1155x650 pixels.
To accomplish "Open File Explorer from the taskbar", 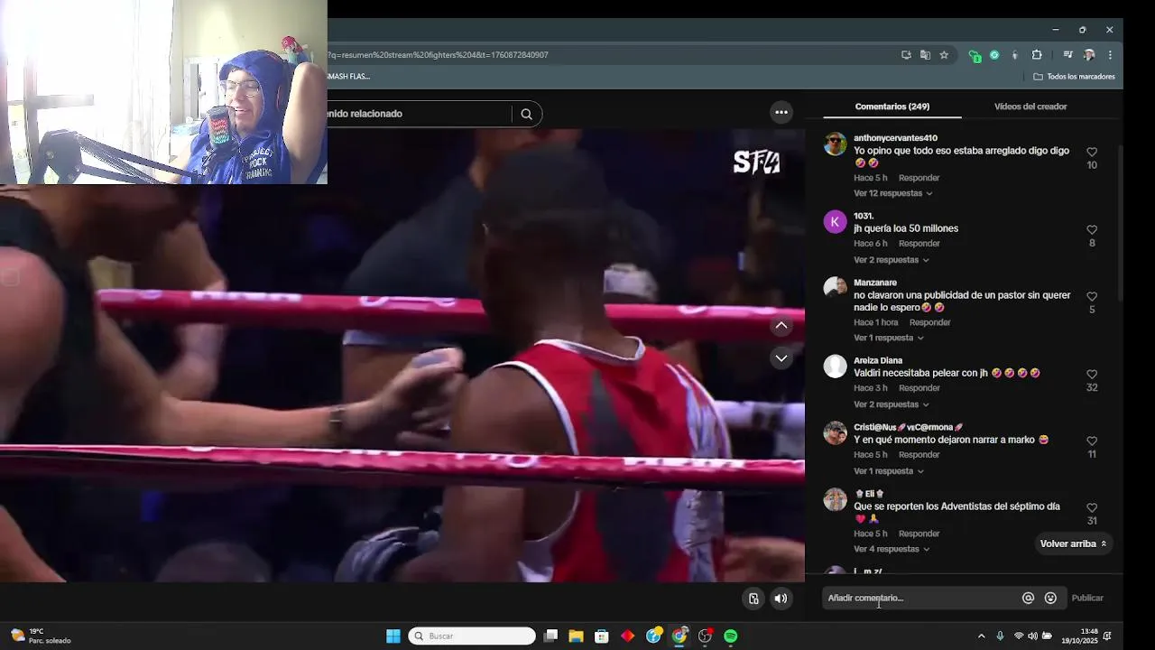I will (576, 636).
